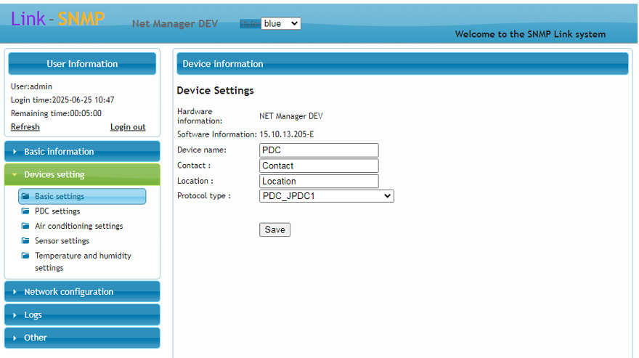639x358 pixels.
Task: Open PDC settings page
Action: (x=57, y=211)
